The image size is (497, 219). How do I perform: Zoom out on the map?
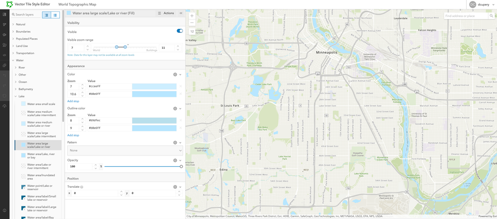click(x=192, y=23)
